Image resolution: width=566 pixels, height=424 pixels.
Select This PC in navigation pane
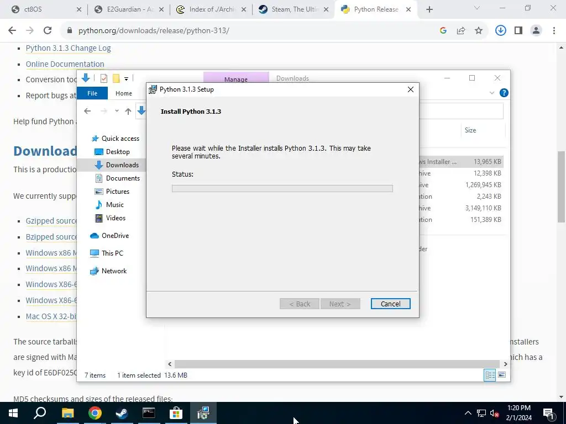[112, 253]
